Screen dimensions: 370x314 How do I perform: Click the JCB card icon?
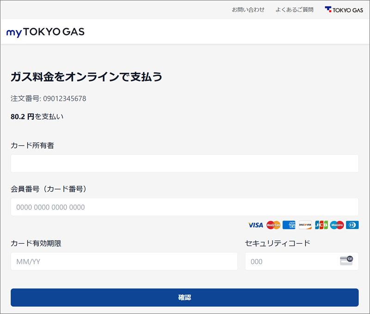[321, 225]
